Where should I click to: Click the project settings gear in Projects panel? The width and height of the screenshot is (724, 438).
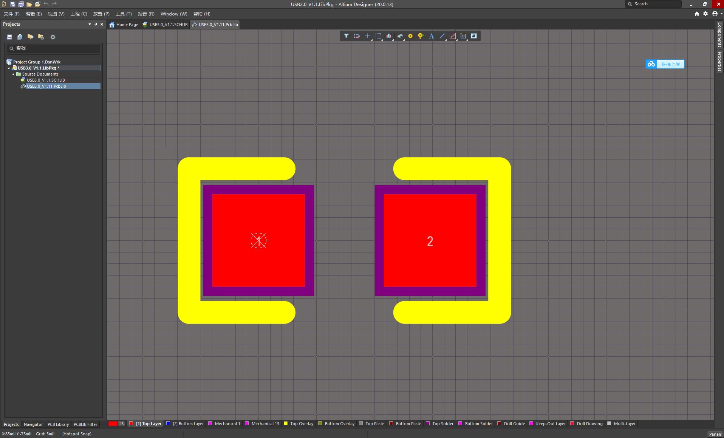coord(53,37)
